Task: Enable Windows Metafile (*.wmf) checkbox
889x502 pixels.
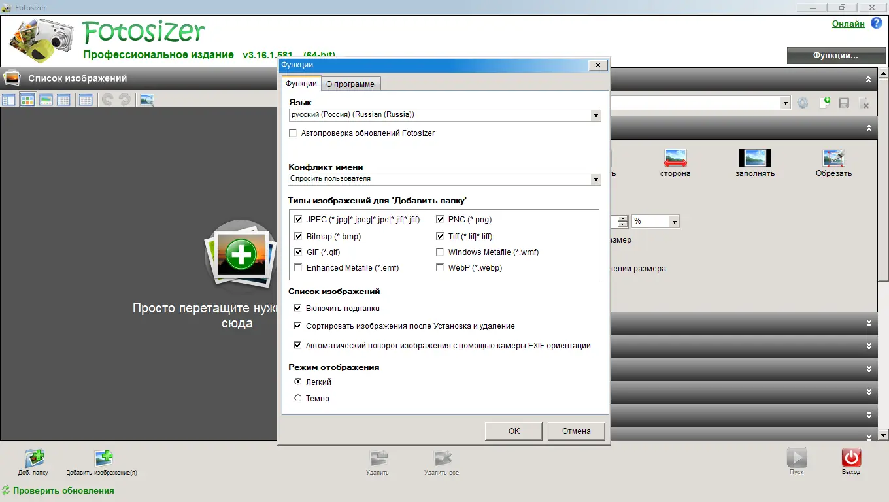Action: click(x=440, y=252)
